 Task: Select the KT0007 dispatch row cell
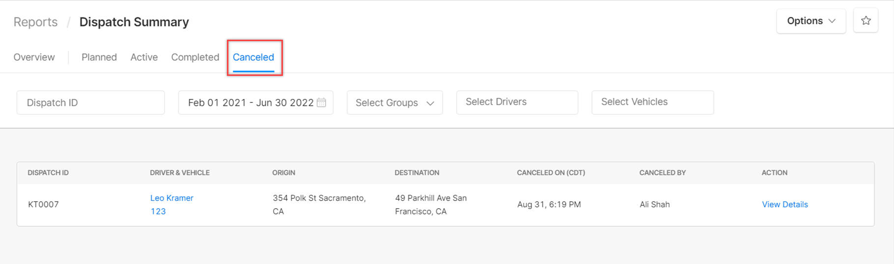coord(43,204)
